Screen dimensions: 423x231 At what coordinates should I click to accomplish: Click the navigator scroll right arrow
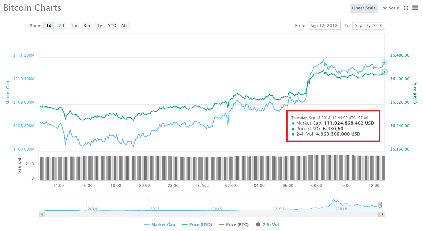point(383,214)
